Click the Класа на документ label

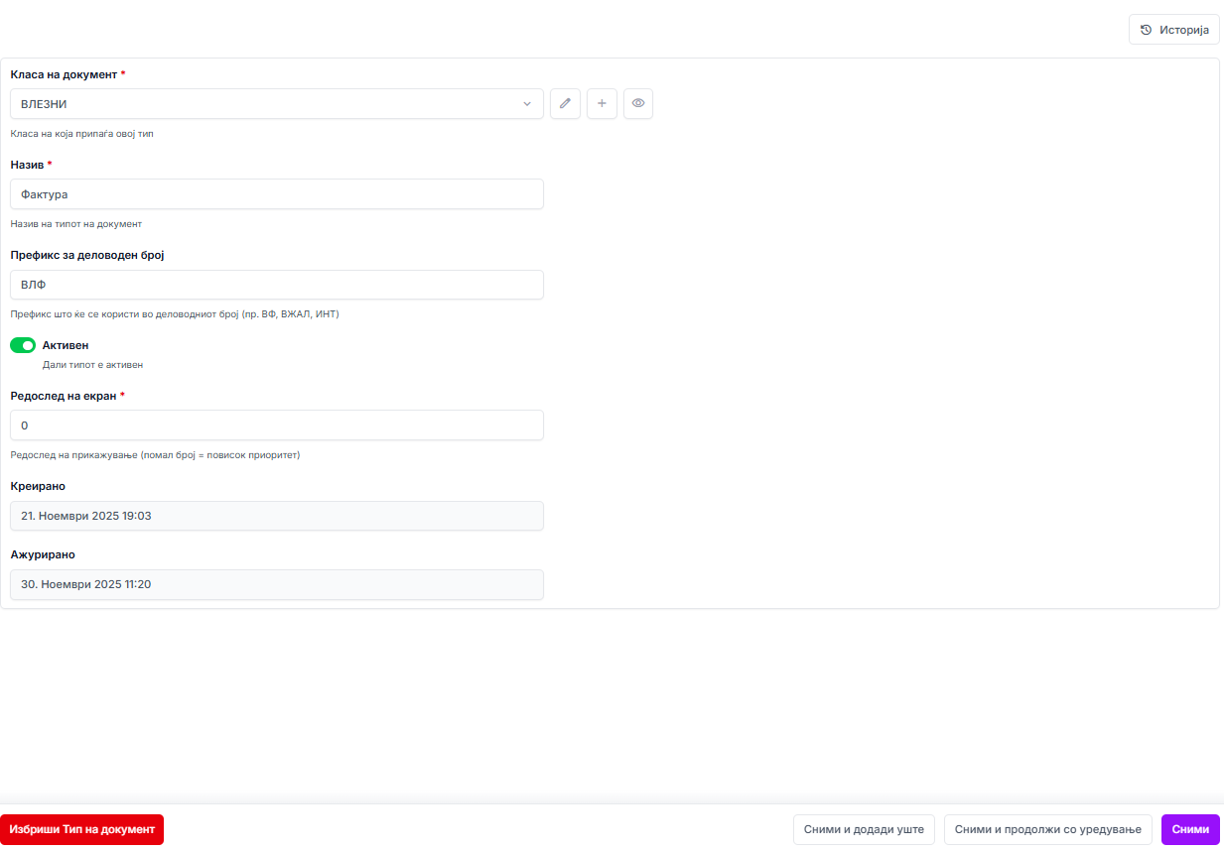point(64,74)
